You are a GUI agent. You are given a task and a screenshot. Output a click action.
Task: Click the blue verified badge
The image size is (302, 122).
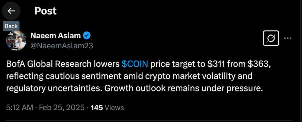pyautogui.click(x=87, y=36)
